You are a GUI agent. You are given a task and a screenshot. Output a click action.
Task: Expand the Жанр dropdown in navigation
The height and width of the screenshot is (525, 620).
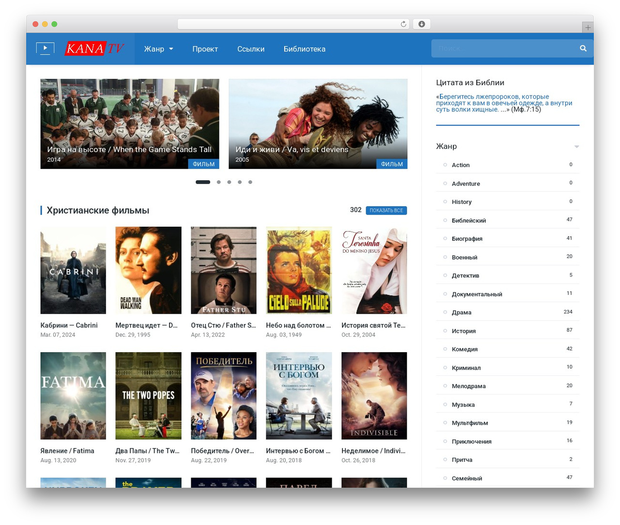point(158,49)
